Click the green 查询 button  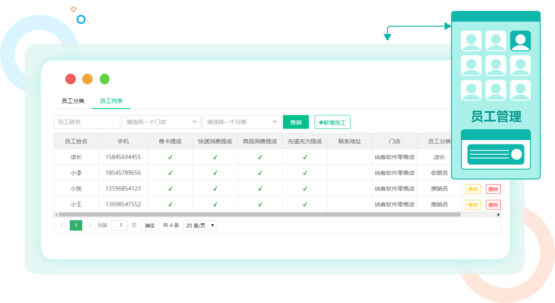pyautogui.click(x=296, y=122)
